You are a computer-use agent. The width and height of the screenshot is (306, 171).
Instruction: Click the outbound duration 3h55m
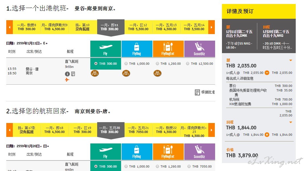(x=69, y=67)
